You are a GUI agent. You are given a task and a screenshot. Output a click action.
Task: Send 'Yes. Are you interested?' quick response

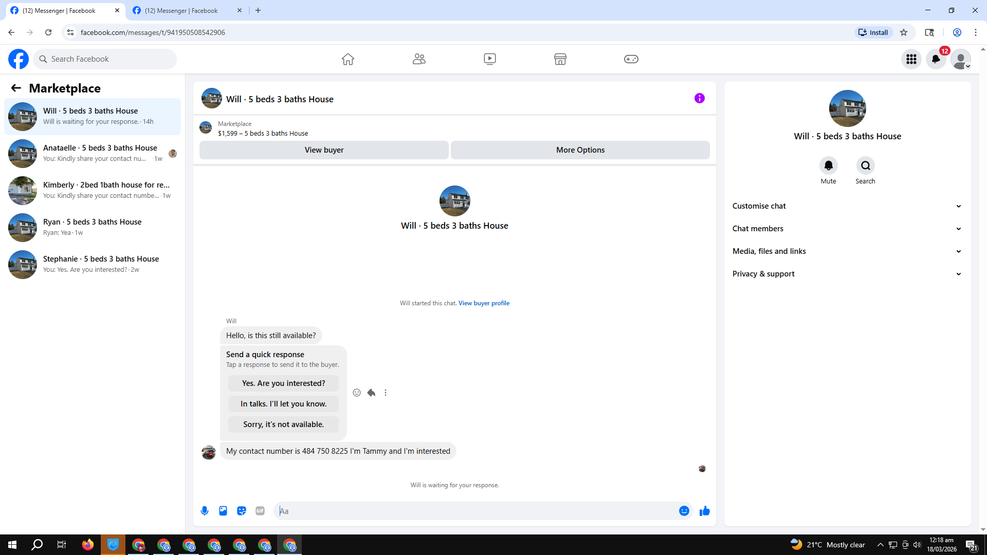pyautogui.click(x=283, y=383)
